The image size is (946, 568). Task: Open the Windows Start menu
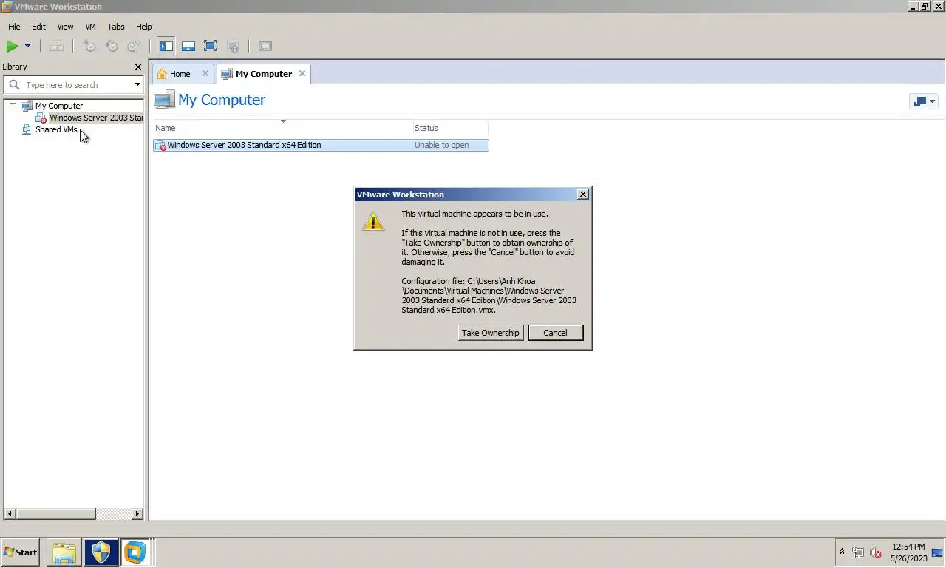[20, 552]
